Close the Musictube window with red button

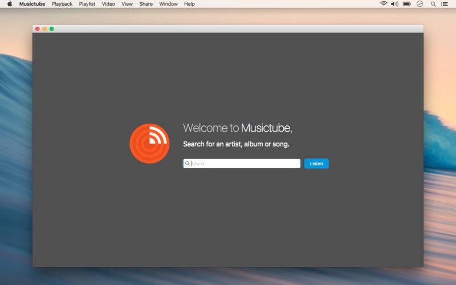(38, 29)
